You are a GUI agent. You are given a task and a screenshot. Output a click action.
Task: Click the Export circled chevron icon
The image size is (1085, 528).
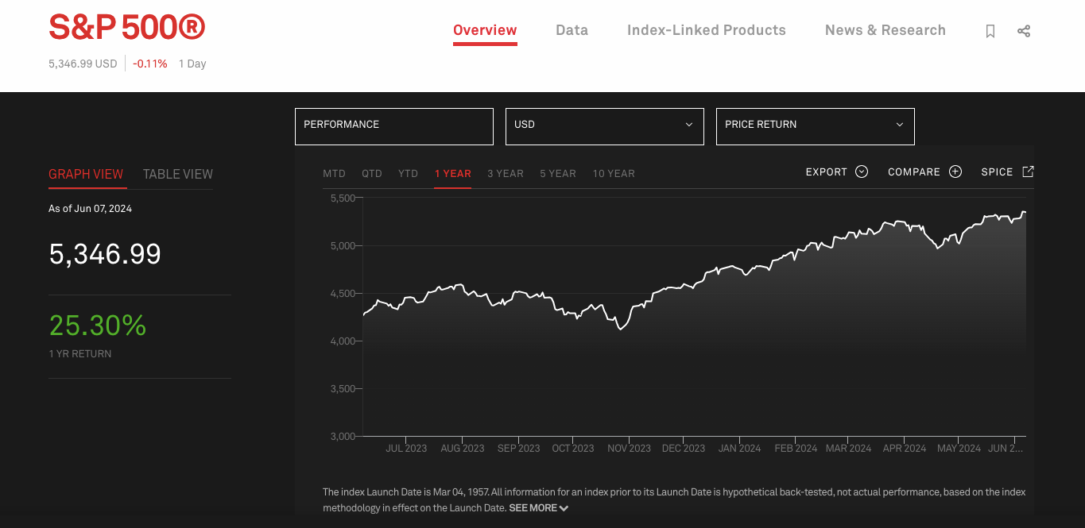(x=862, y=172)
